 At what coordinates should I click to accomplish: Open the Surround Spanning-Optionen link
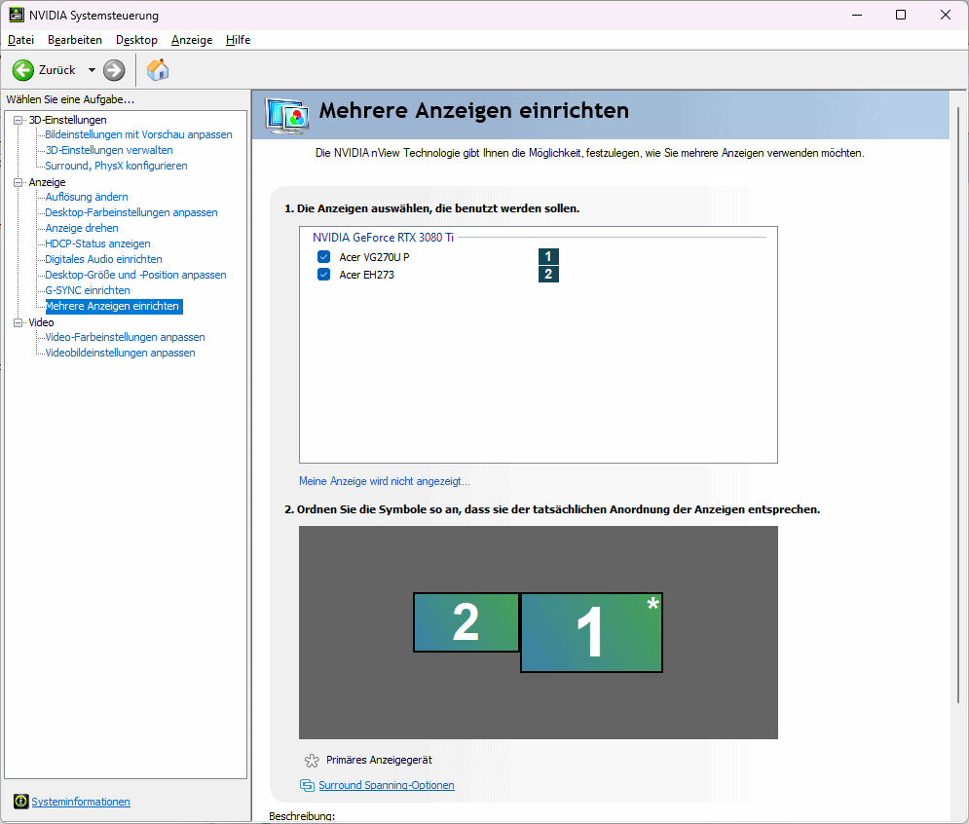pos(386,785)
